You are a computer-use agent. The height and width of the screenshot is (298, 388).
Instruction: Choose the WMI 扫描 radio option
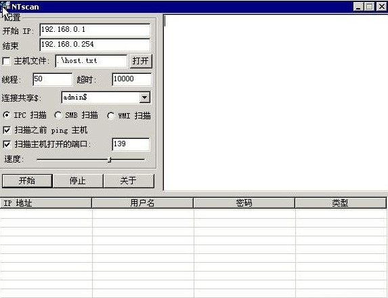click(x=110, y=116)
